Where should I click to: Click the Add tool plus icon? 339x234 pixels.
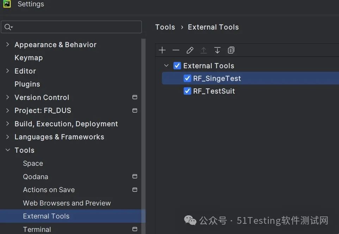click(x=162, y=50)
